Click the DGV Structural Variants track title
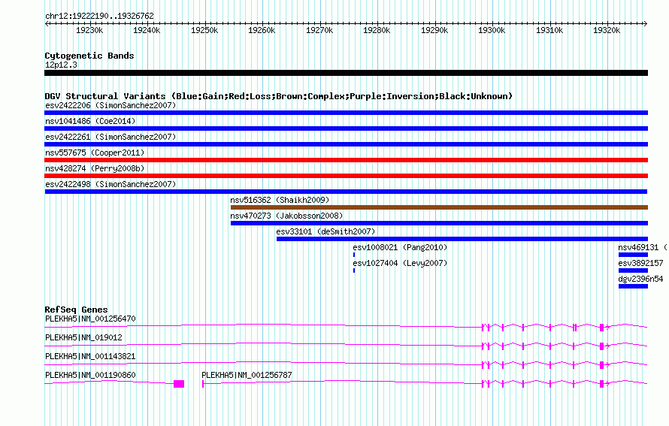This screenshot has width=669, height=426. [x=278, y=96]
